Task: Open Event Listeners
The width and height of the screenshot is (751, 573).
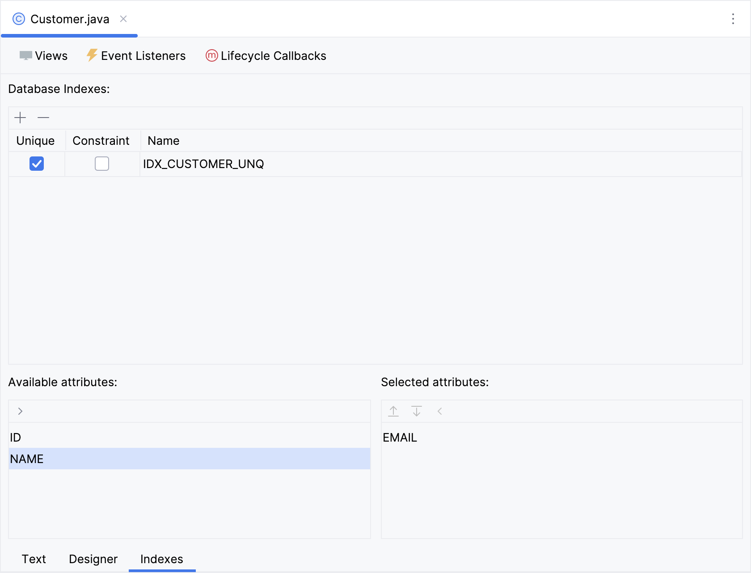Action: 136,56
